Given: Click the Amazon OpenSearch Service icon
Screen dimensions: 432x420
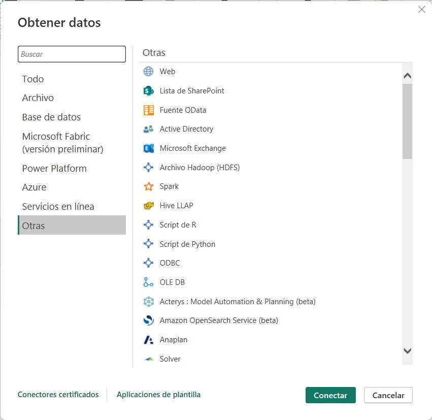Looking at the screenshot, I should 148,320.
